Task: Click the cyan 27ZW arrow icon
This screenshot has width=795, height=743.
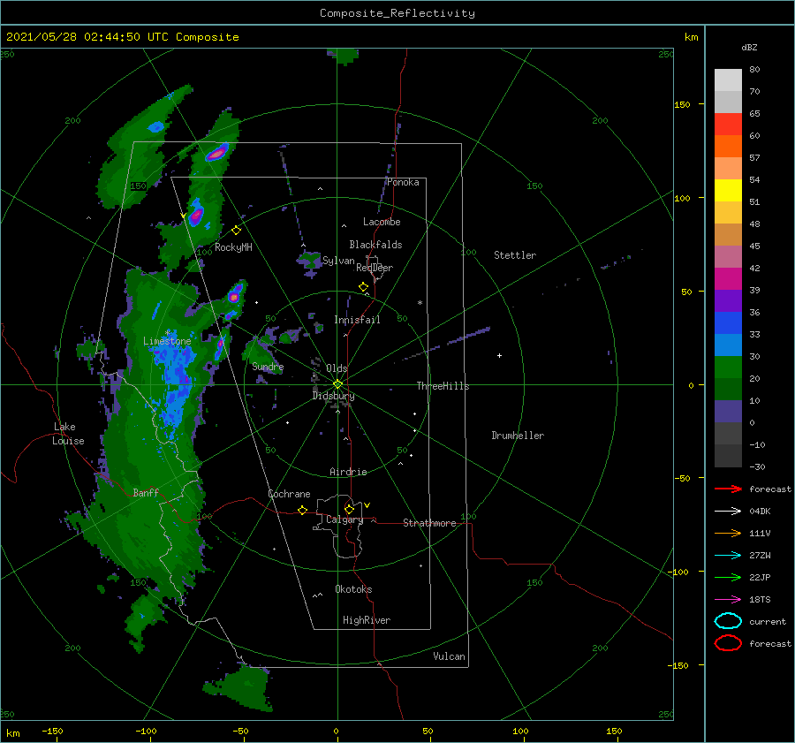Action: 728,556
